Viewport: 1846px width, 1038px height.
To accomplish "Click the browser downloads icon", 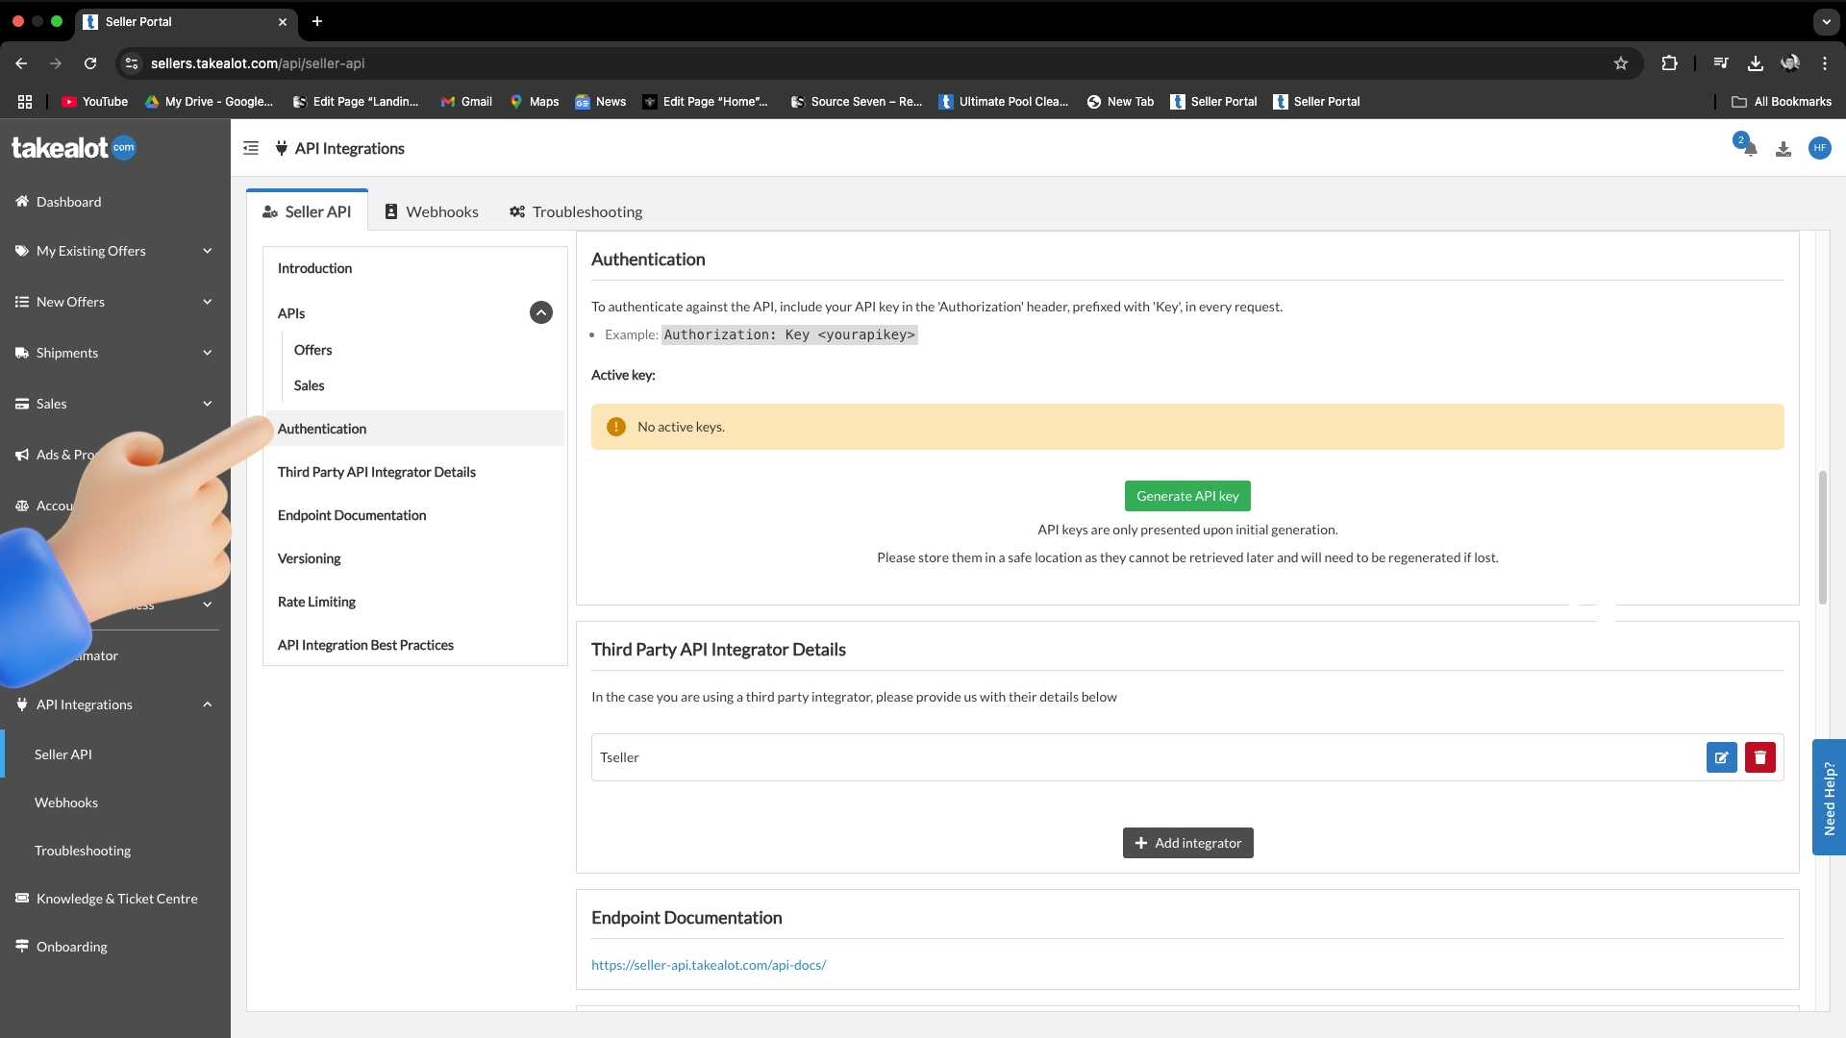I will [1755, 63].
